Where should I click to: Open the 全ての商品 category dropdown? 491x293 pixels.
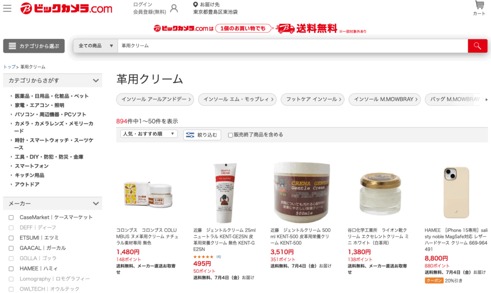click(95, 46)
